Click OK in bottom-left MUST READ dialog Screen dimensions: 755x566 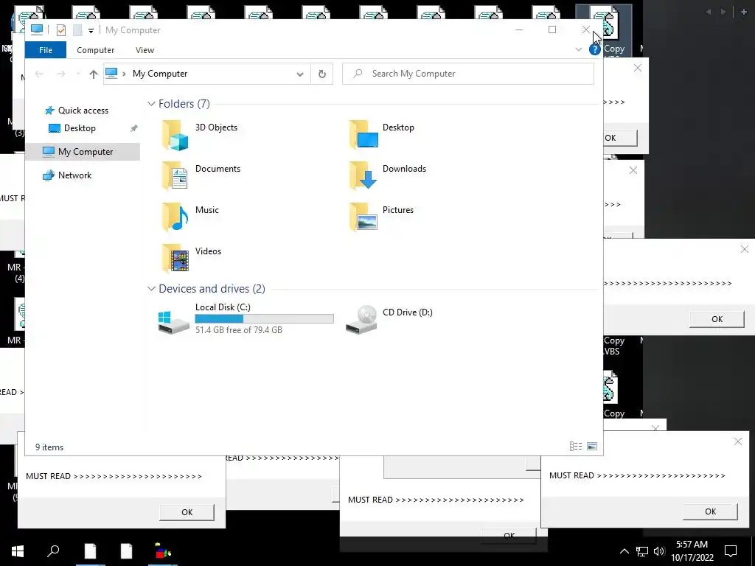pos(187,513)
